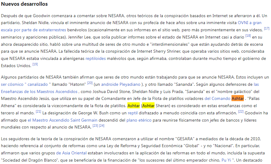Follow the 'de Asia Oriental' link
Image resolution: width=271 pixels, height=164 pixels.
[x=72, y=153]
